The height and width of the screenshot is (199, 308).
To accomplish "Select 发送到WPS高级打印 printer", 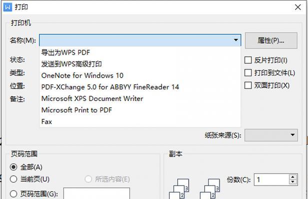I will click(140, 64).
